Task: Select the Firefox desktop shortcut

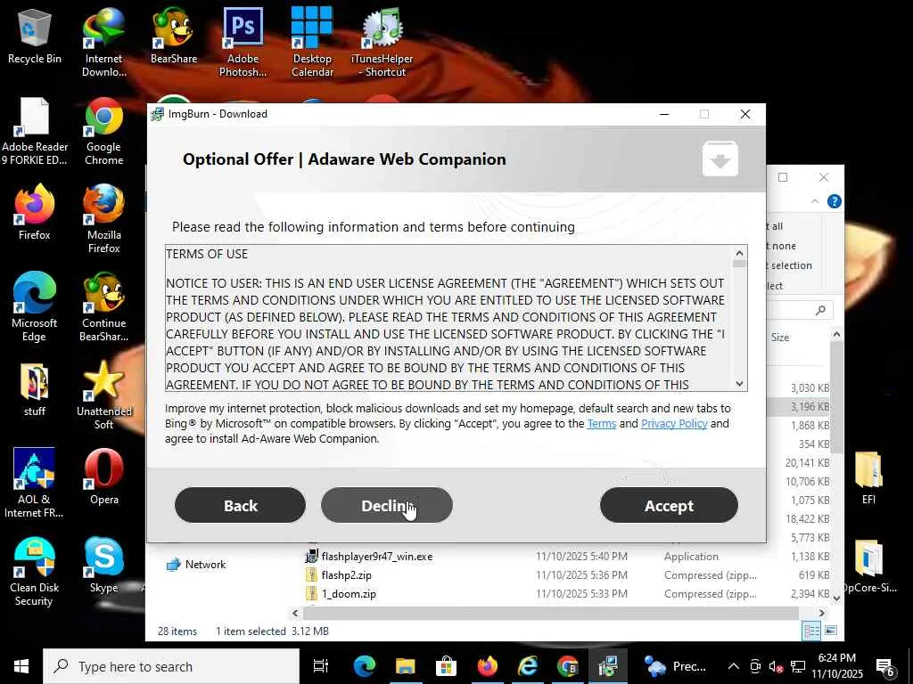Action: 35,212
